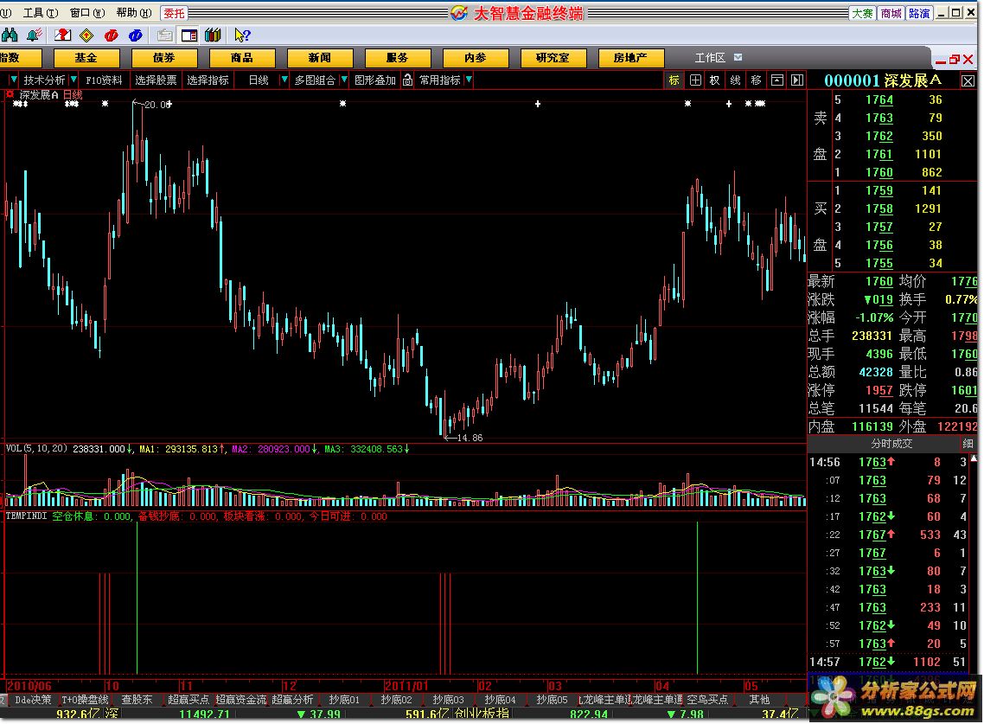Switch to the 超赢买点 tab
984x724 pixels.
(188, 700)
